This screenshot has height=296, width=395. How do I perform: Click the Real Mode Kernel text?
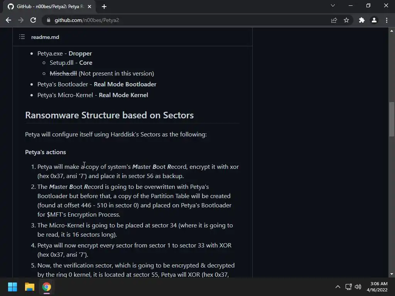(123, 95)
